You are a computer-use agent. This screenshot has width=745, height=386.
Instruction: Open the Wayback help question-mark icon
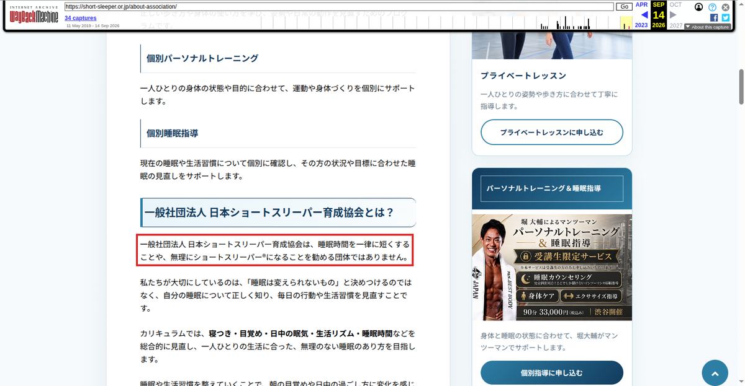point(712,7)
